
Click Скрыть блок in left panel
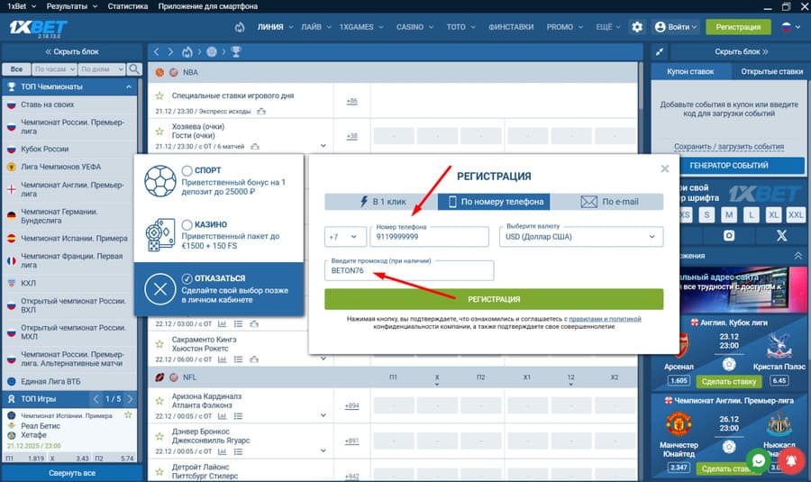[x=72, y=51]
